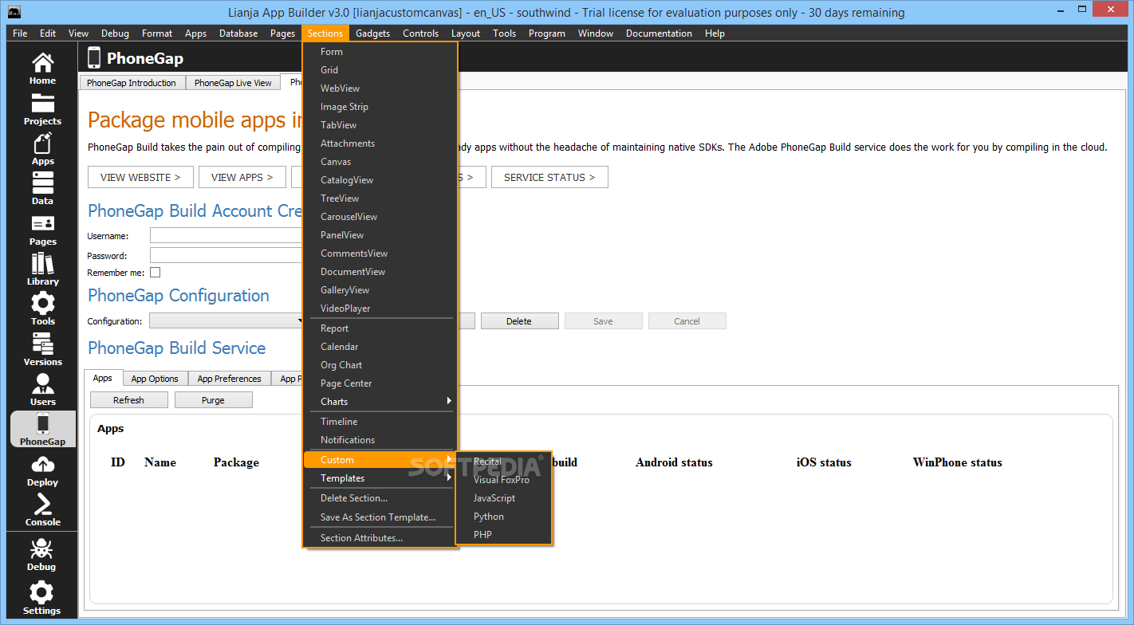Choose Grid from the Sections menu
Screen dimensions: 1134x625
[380, 70]
